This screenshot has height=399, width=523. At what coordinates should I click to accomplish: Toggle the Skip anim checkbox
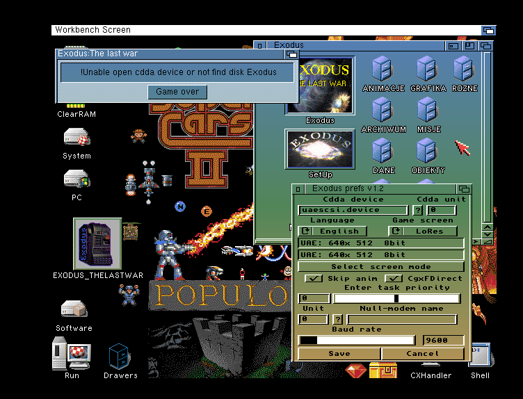[x=314, y=278]
